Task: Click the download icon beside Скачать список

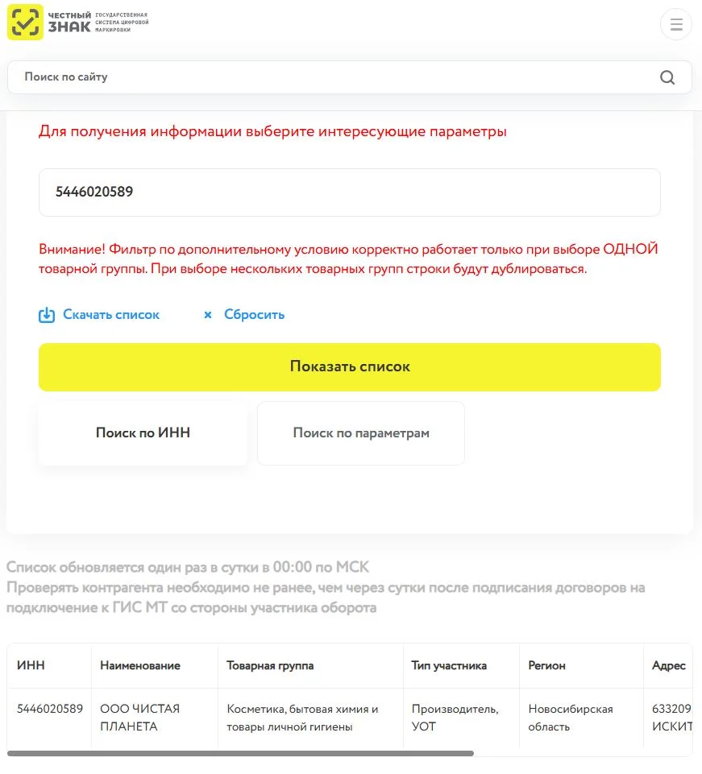Action: 47,315
